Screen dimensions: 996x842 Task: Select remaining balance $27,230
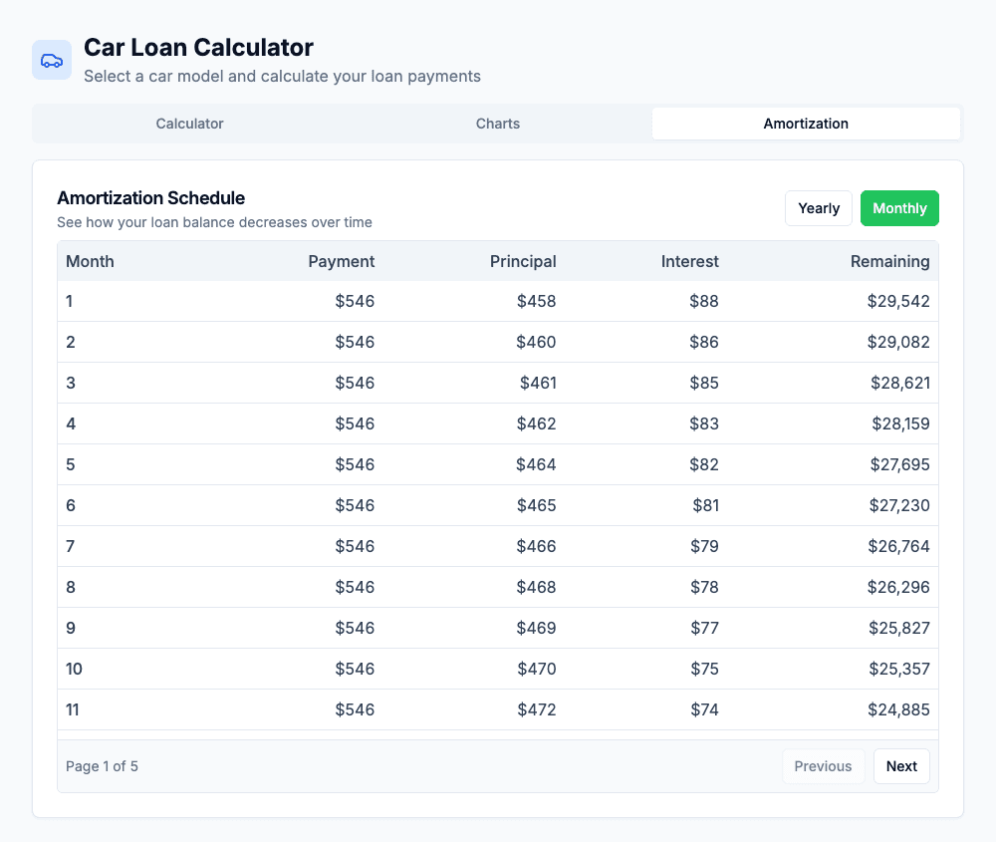(x=899, y=505)
